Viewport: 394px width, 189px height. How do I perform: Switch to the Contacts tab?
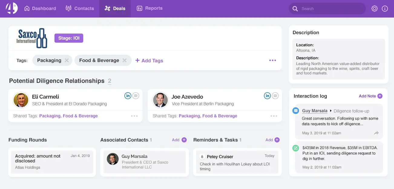pyautogui.click(x=80, y=8)
